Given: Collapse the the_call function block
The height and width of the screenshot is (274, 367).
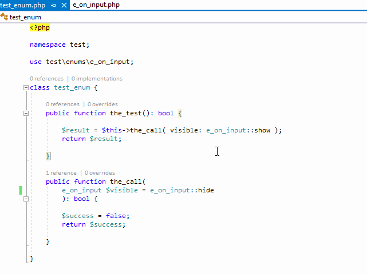Looking at the screenshot, I should [x=26, y=182].
